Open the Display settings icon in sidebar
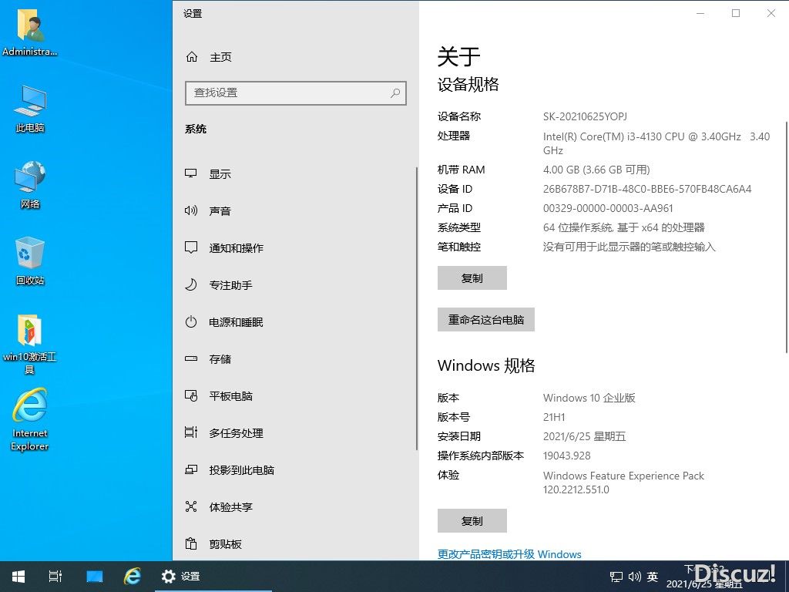 [x=191, y=174]
